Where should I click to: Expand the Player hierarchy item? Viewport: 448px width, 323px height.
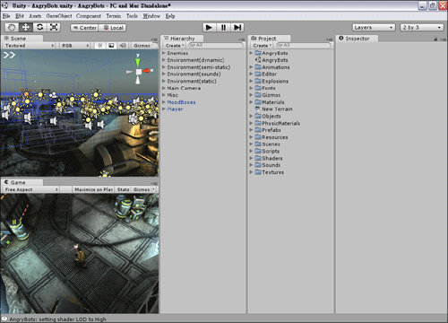pyautogui.click(x=164, y=109)
